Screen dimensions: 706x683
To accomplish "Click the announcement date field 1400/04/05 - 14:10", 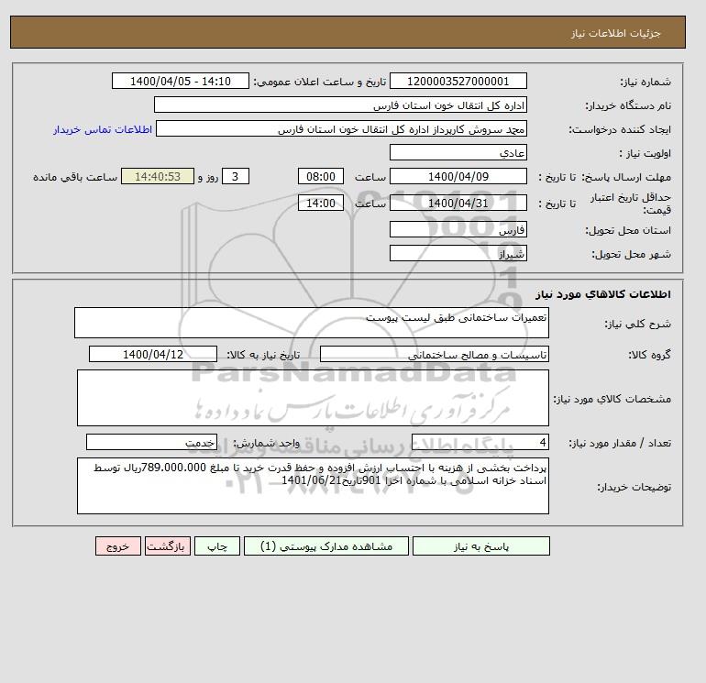I will point(180,81).
